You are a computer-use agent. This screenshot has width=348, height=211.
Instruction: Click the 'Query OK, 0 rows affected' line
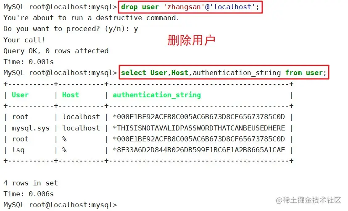[x=56, y=51]
